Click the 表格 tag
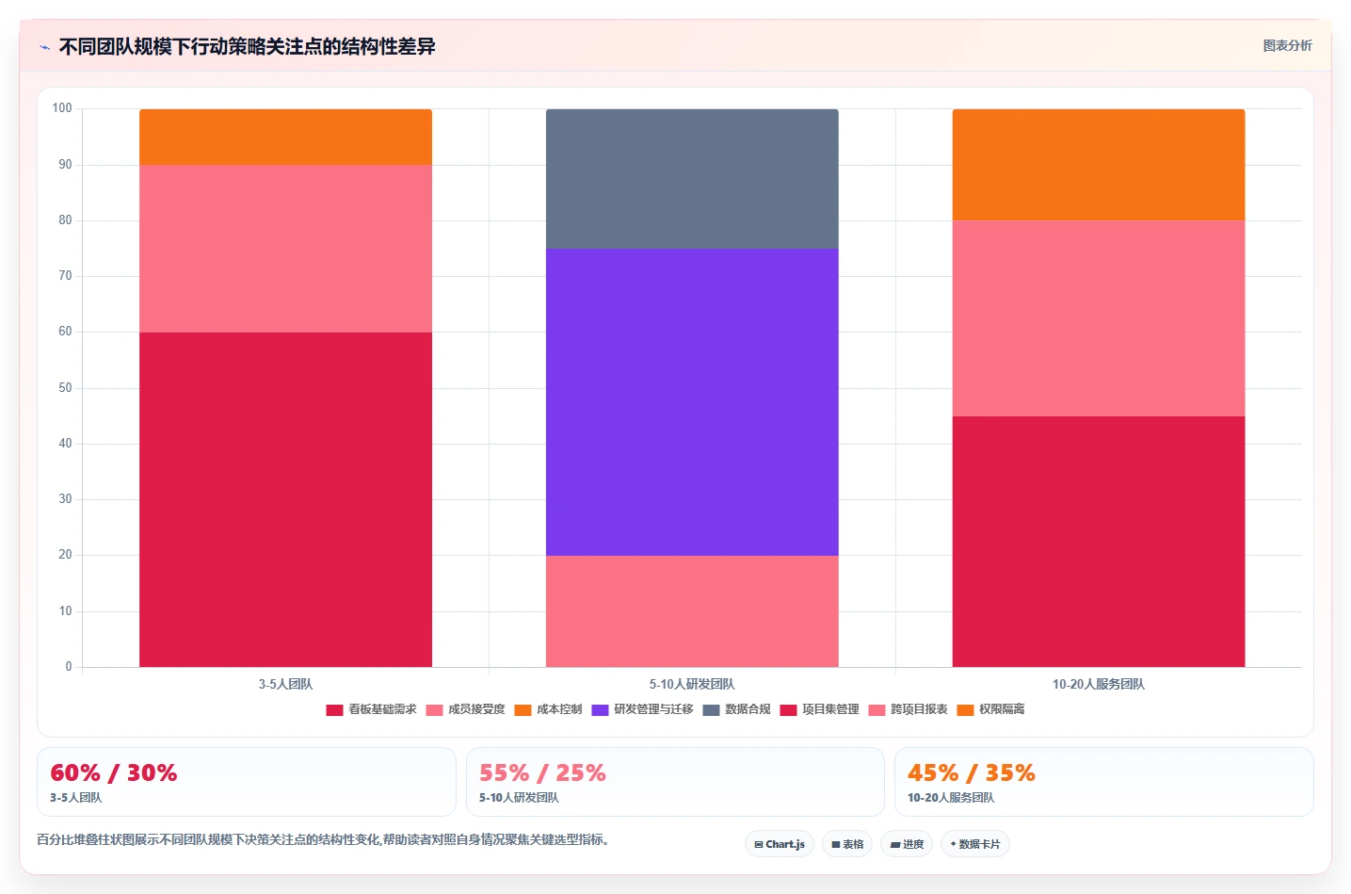Viewport: 1351px width, 894px height. point(847,844)
